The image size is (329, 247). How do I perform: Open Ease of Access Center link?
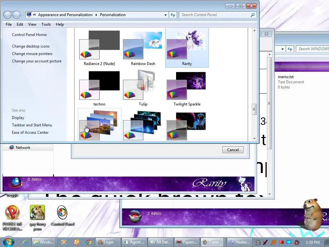[30, 133]
